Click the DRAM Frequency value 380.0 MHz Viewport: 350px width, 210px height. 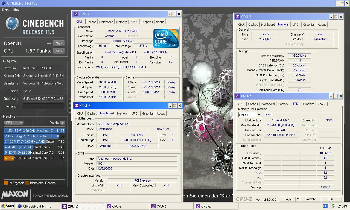coord(299,56)
